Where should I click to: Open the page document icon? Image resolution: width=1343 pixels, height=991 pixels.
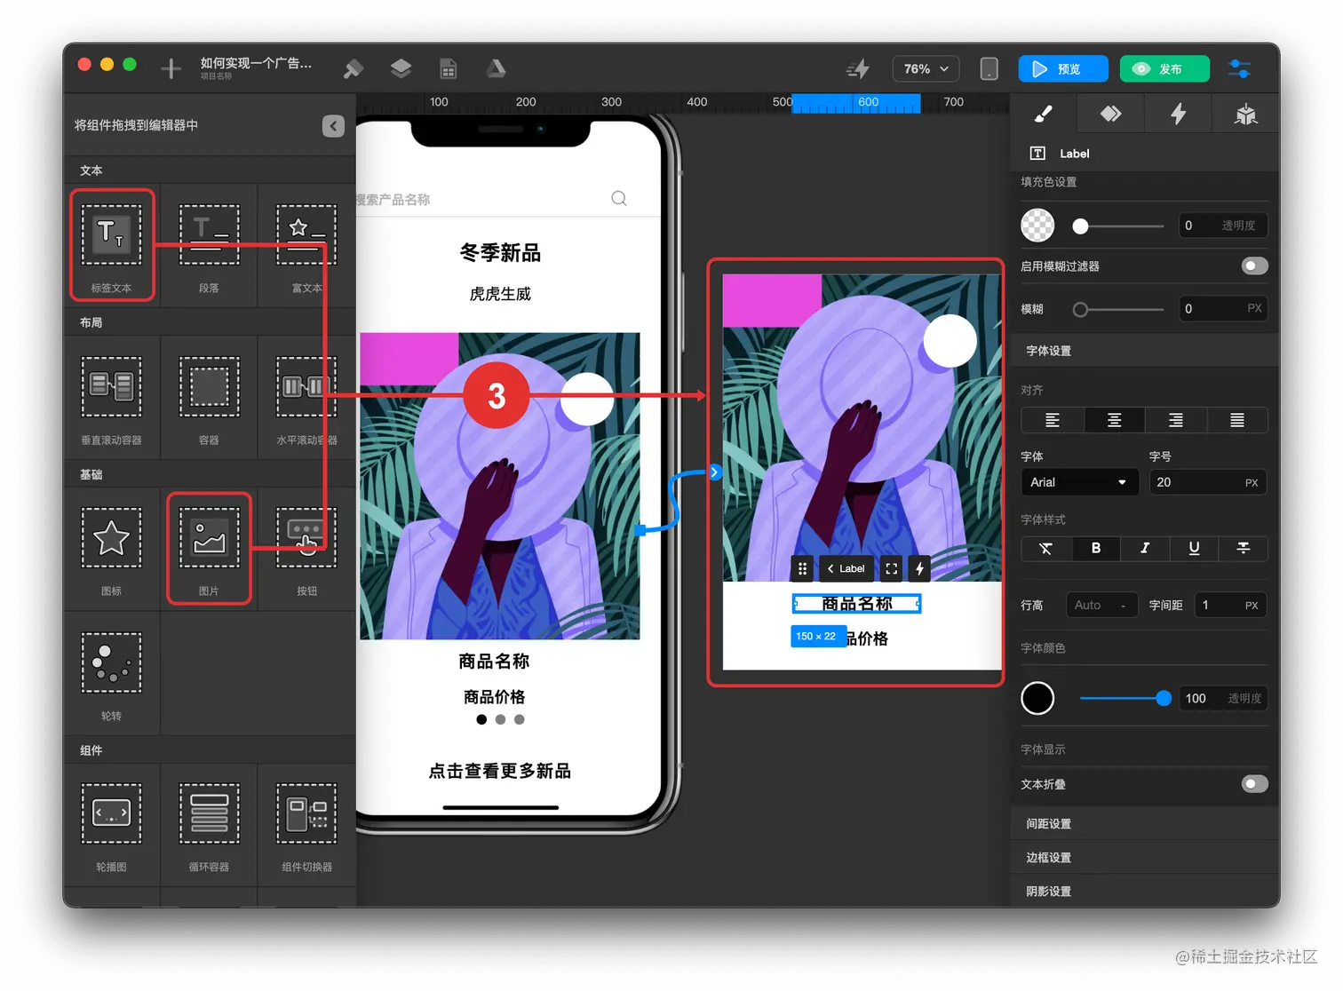click(x=449, y=68)
